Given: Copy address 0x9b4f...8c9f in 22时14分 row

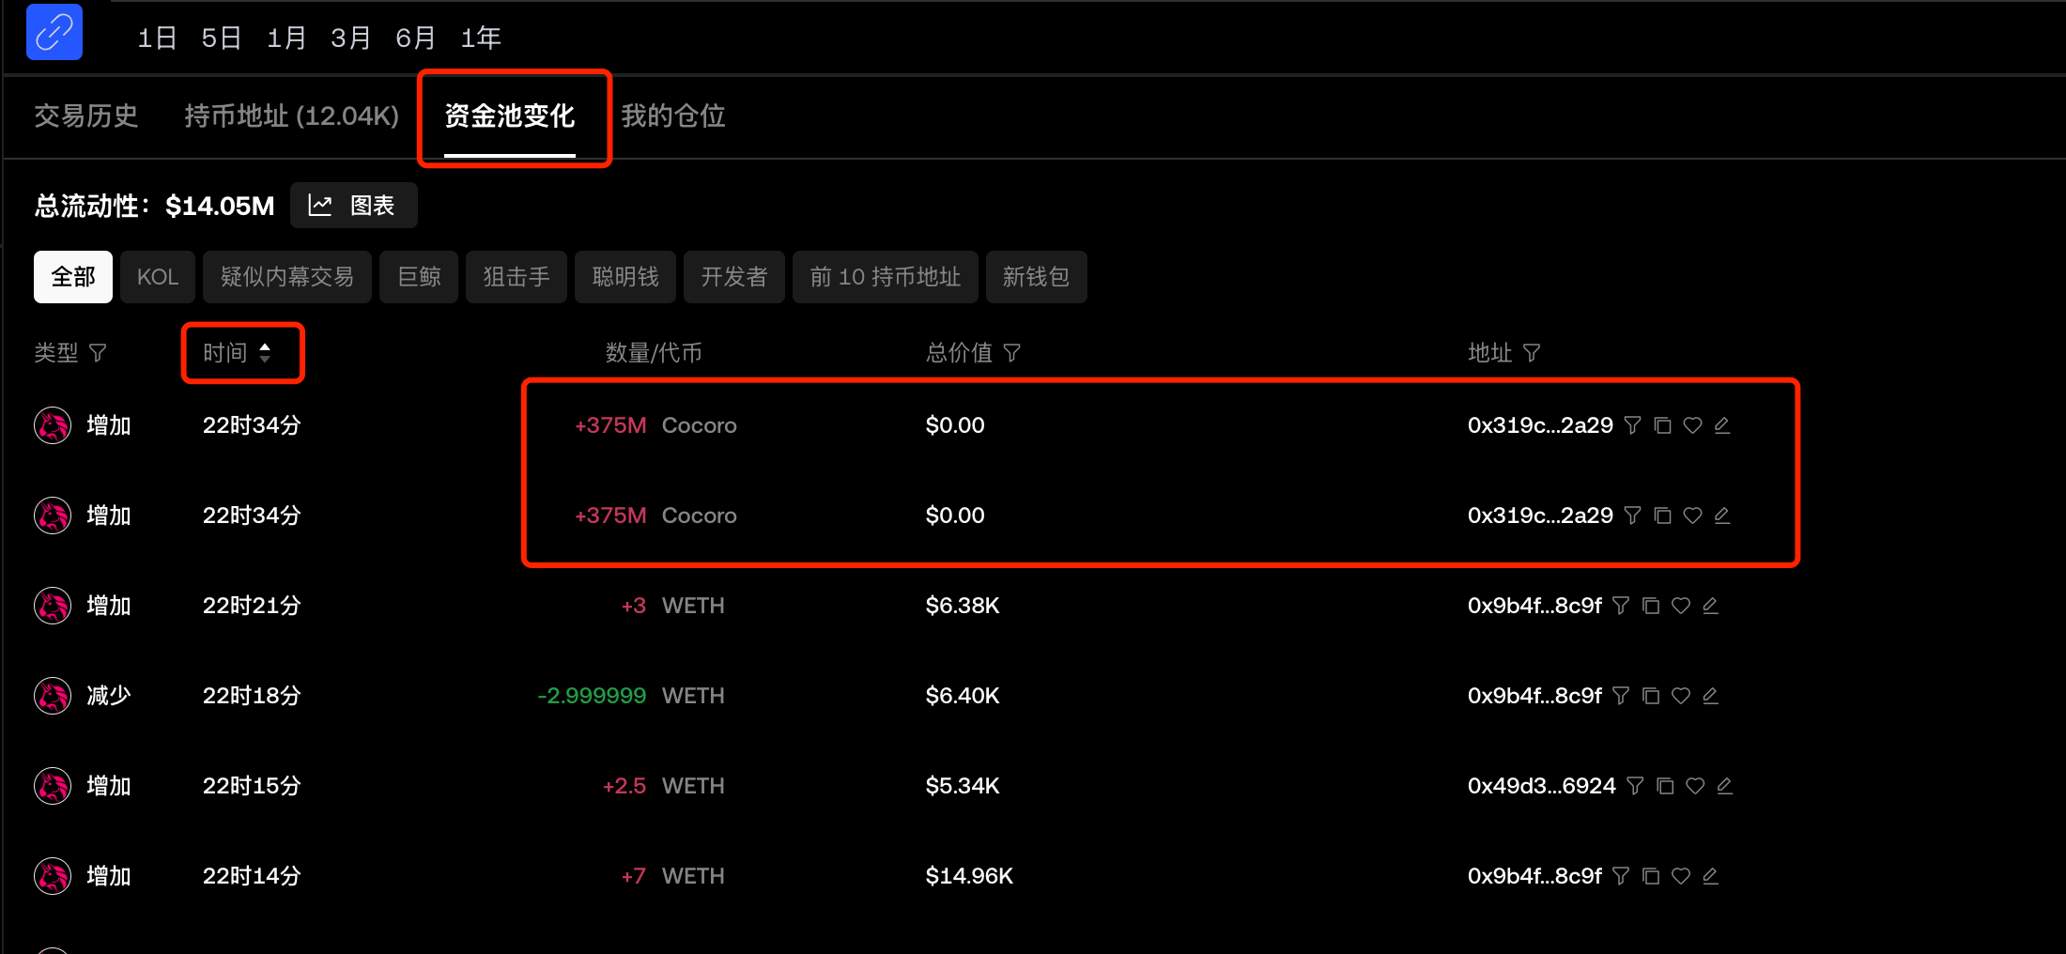Looking at the screenshot, I should tap(1651, 876).
